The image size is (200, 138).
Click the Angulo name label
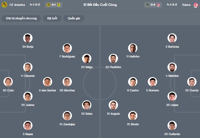113,114
